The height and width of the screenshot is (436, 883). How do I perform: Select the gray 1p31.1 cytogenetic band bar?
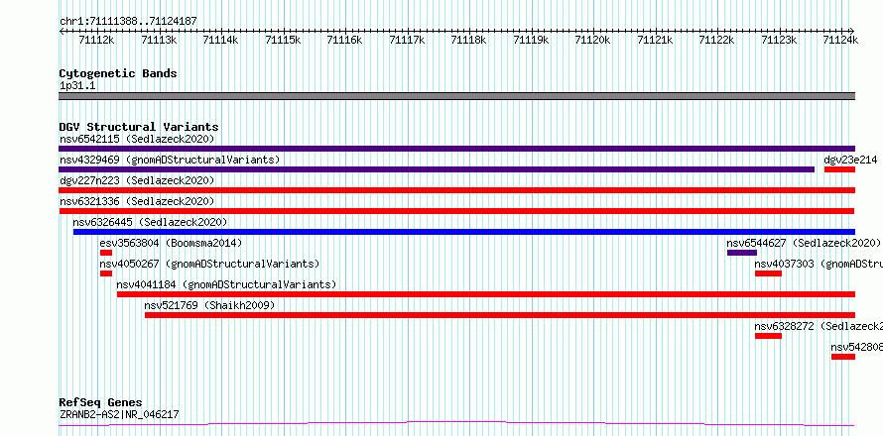[x=456, y=96]
